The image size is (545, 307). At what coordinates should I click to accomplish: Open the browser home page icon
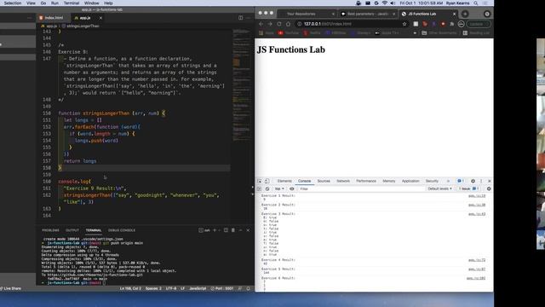[x=288, y=24]
